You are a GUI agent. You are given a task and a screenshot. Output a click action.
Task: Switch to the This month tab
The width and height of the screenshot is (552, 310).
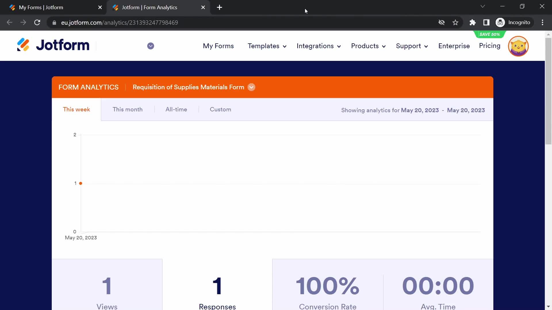(x=128, y=109)
